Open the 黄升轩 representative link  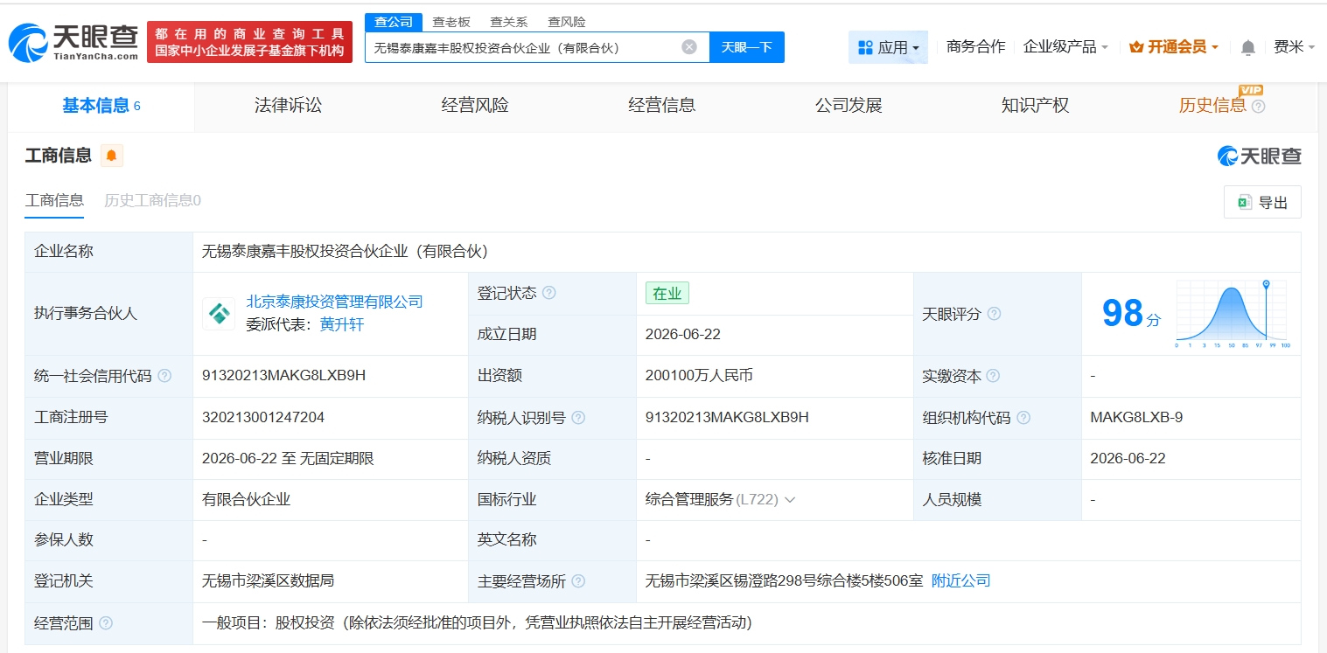(341, 324)
